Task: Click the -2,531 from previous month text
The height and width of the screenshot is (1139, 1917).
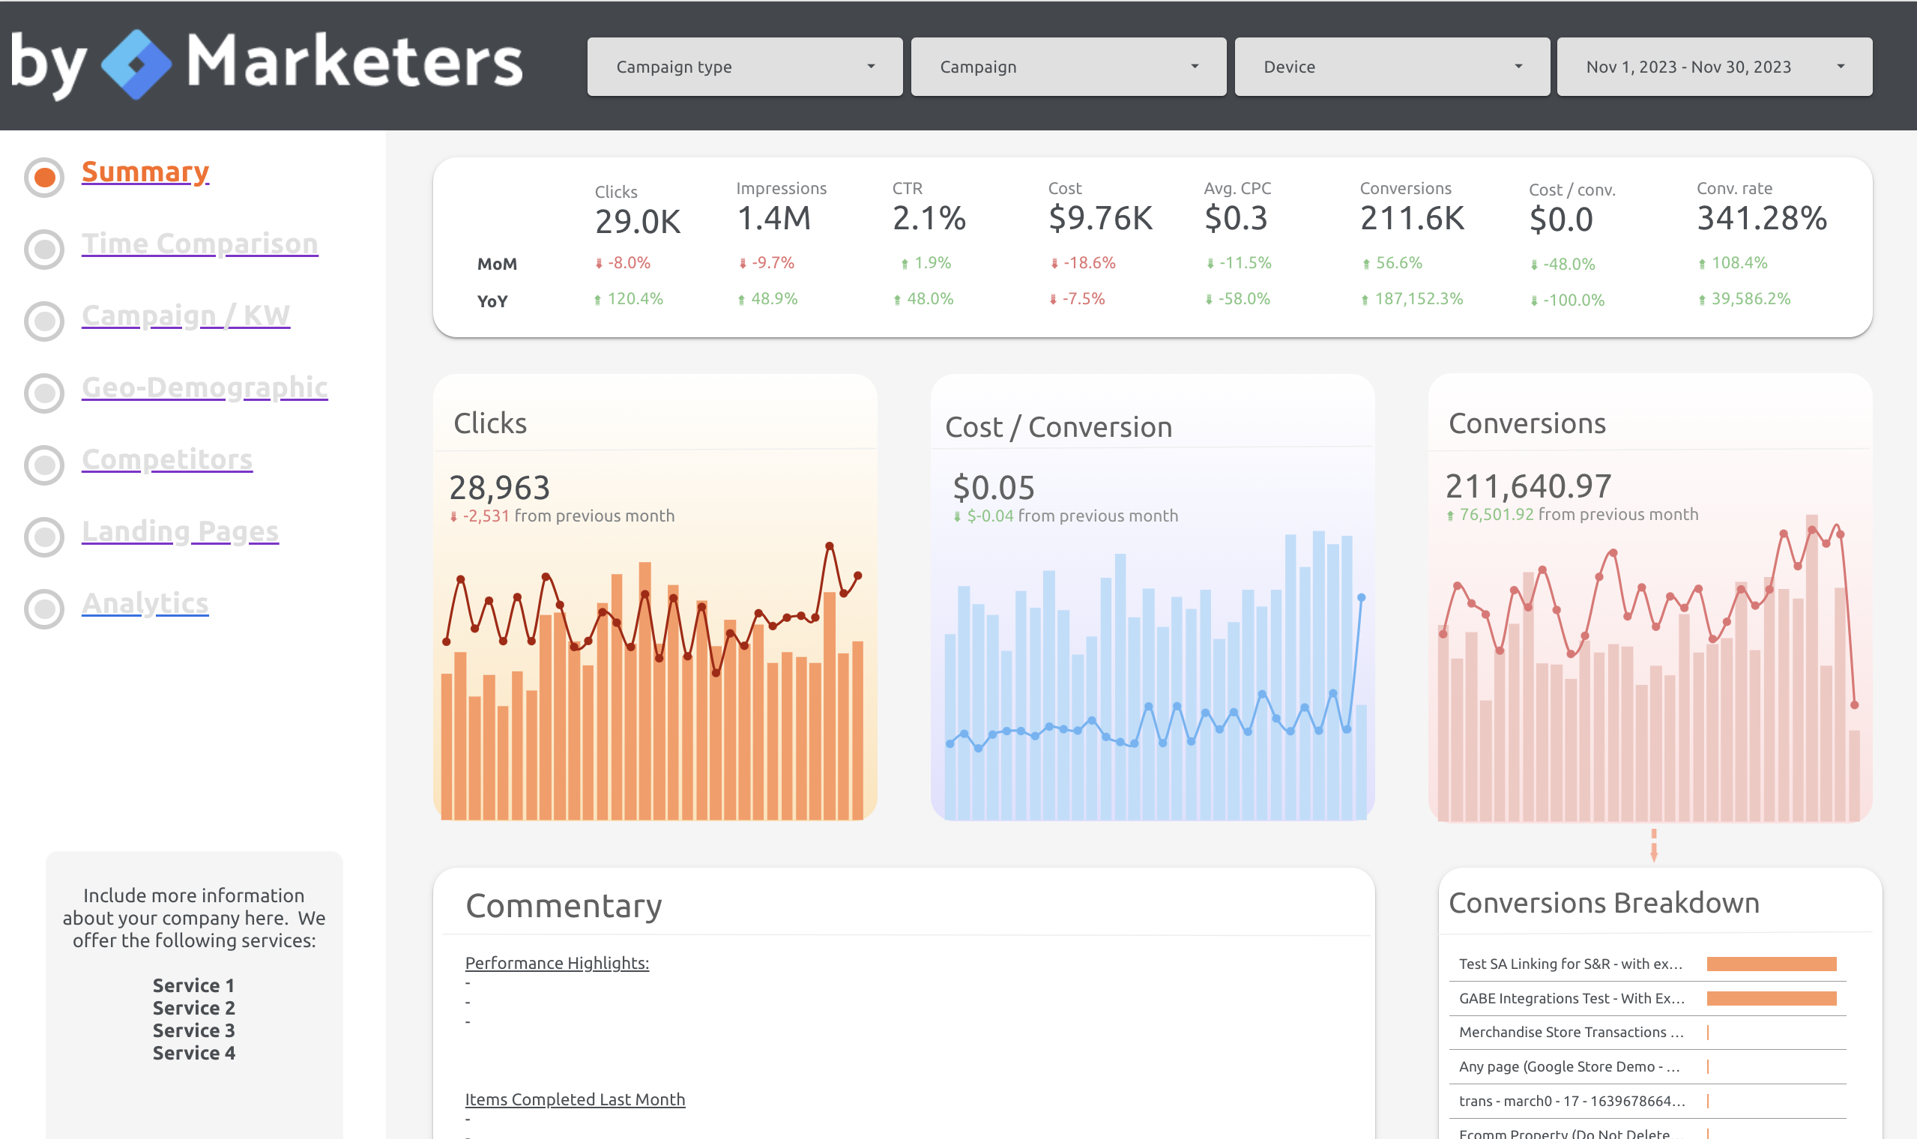Action: (562, 516)
